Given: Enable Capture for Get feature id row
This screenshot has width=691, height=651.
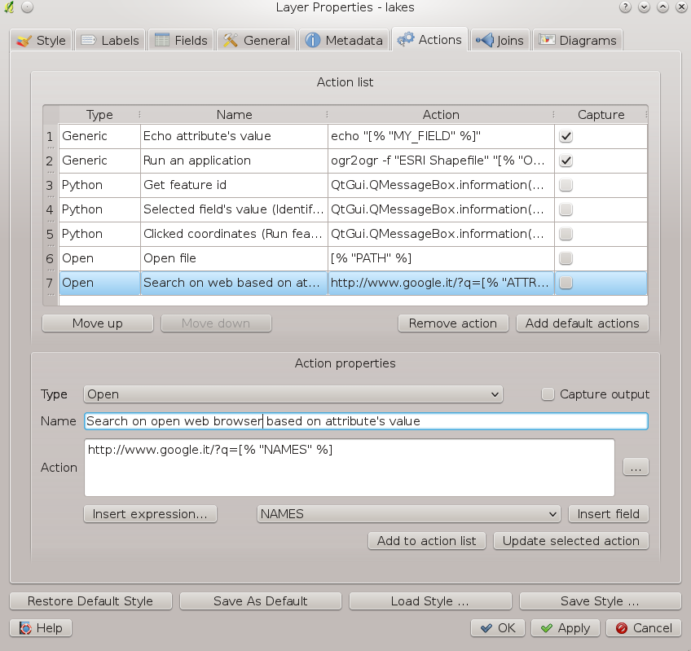Looking at the screenshot, I should click(x=566, y=185).
